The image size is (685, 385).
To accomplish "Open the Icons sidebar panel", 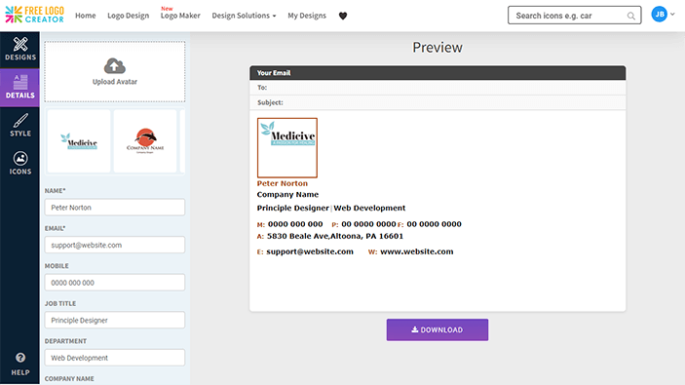I will click(x=20, y=164).
